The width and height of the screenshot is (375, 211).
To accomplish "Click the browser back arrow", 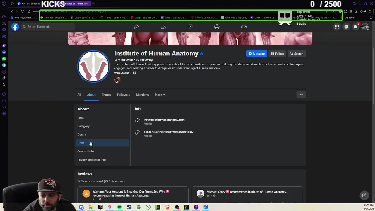I will coord(12,11).
